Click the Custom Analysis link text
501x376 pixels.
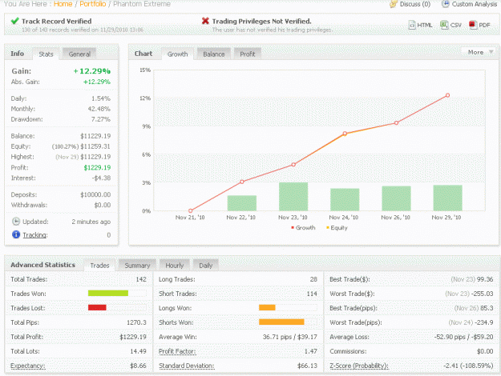[x=475, y=4]
